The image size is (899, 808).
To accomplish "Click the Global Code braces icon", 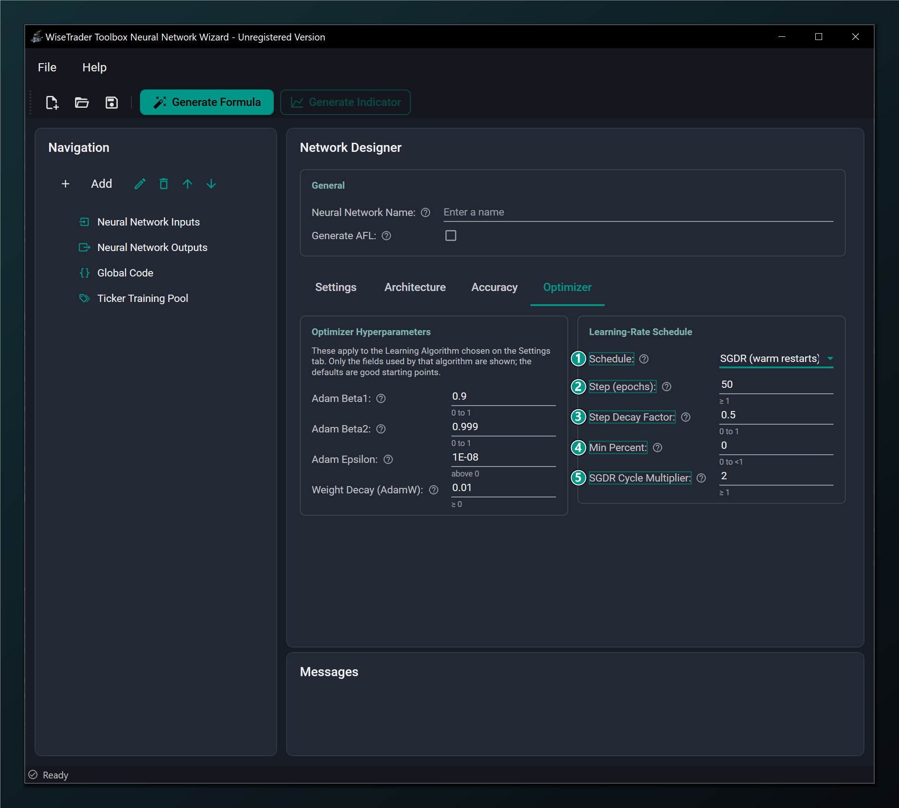I will pyautogui.click(x=84, y=273).
